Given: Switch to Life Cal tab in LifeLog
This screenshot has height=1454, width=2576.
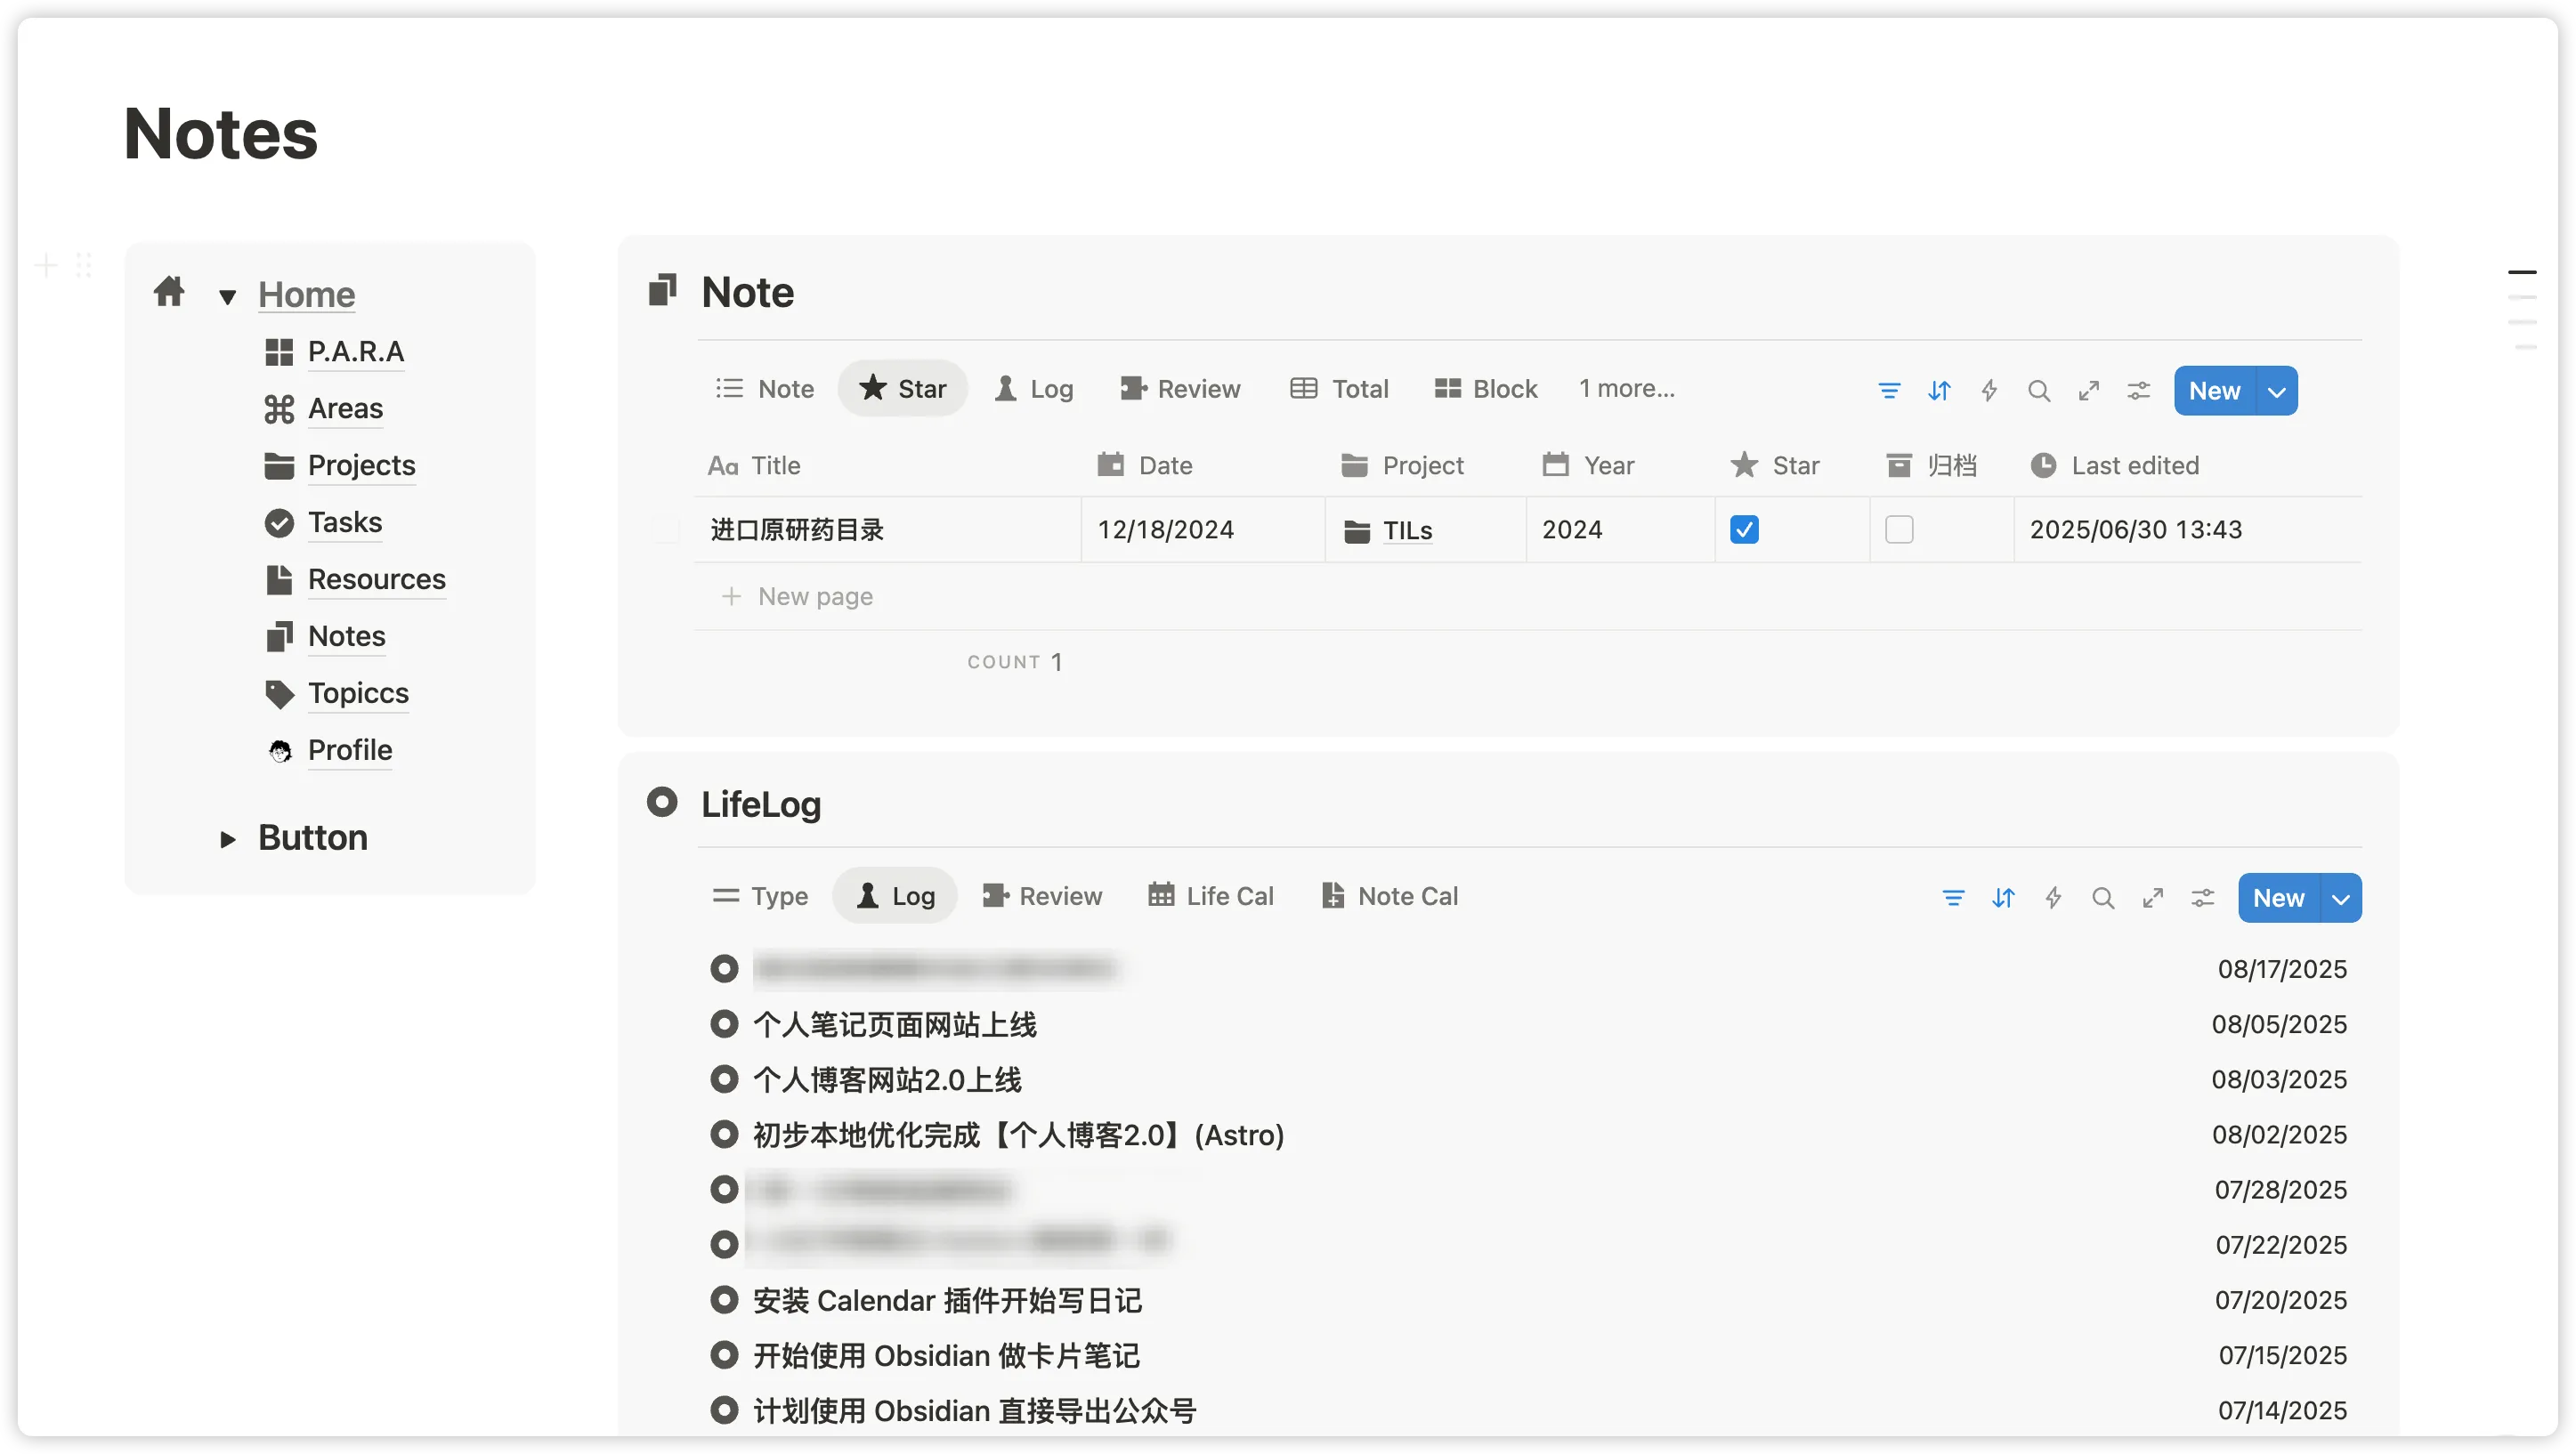Looking at the screenshot, I should point(1211,896).
